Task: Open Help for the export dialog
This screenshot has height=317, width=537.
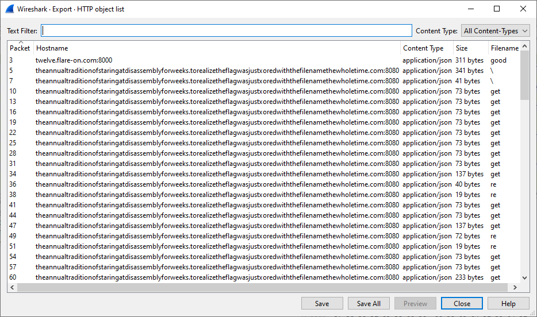Action: click(508, 304)
